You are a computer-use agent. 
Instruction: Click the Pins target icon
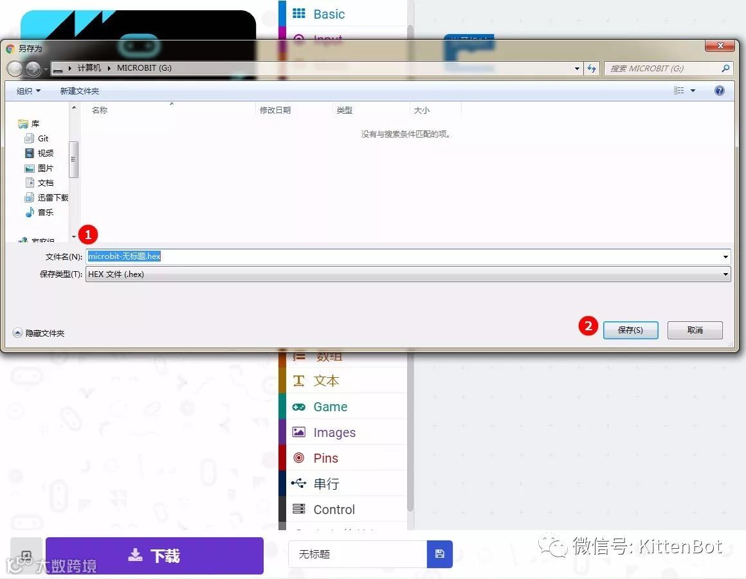coord(299,458)
